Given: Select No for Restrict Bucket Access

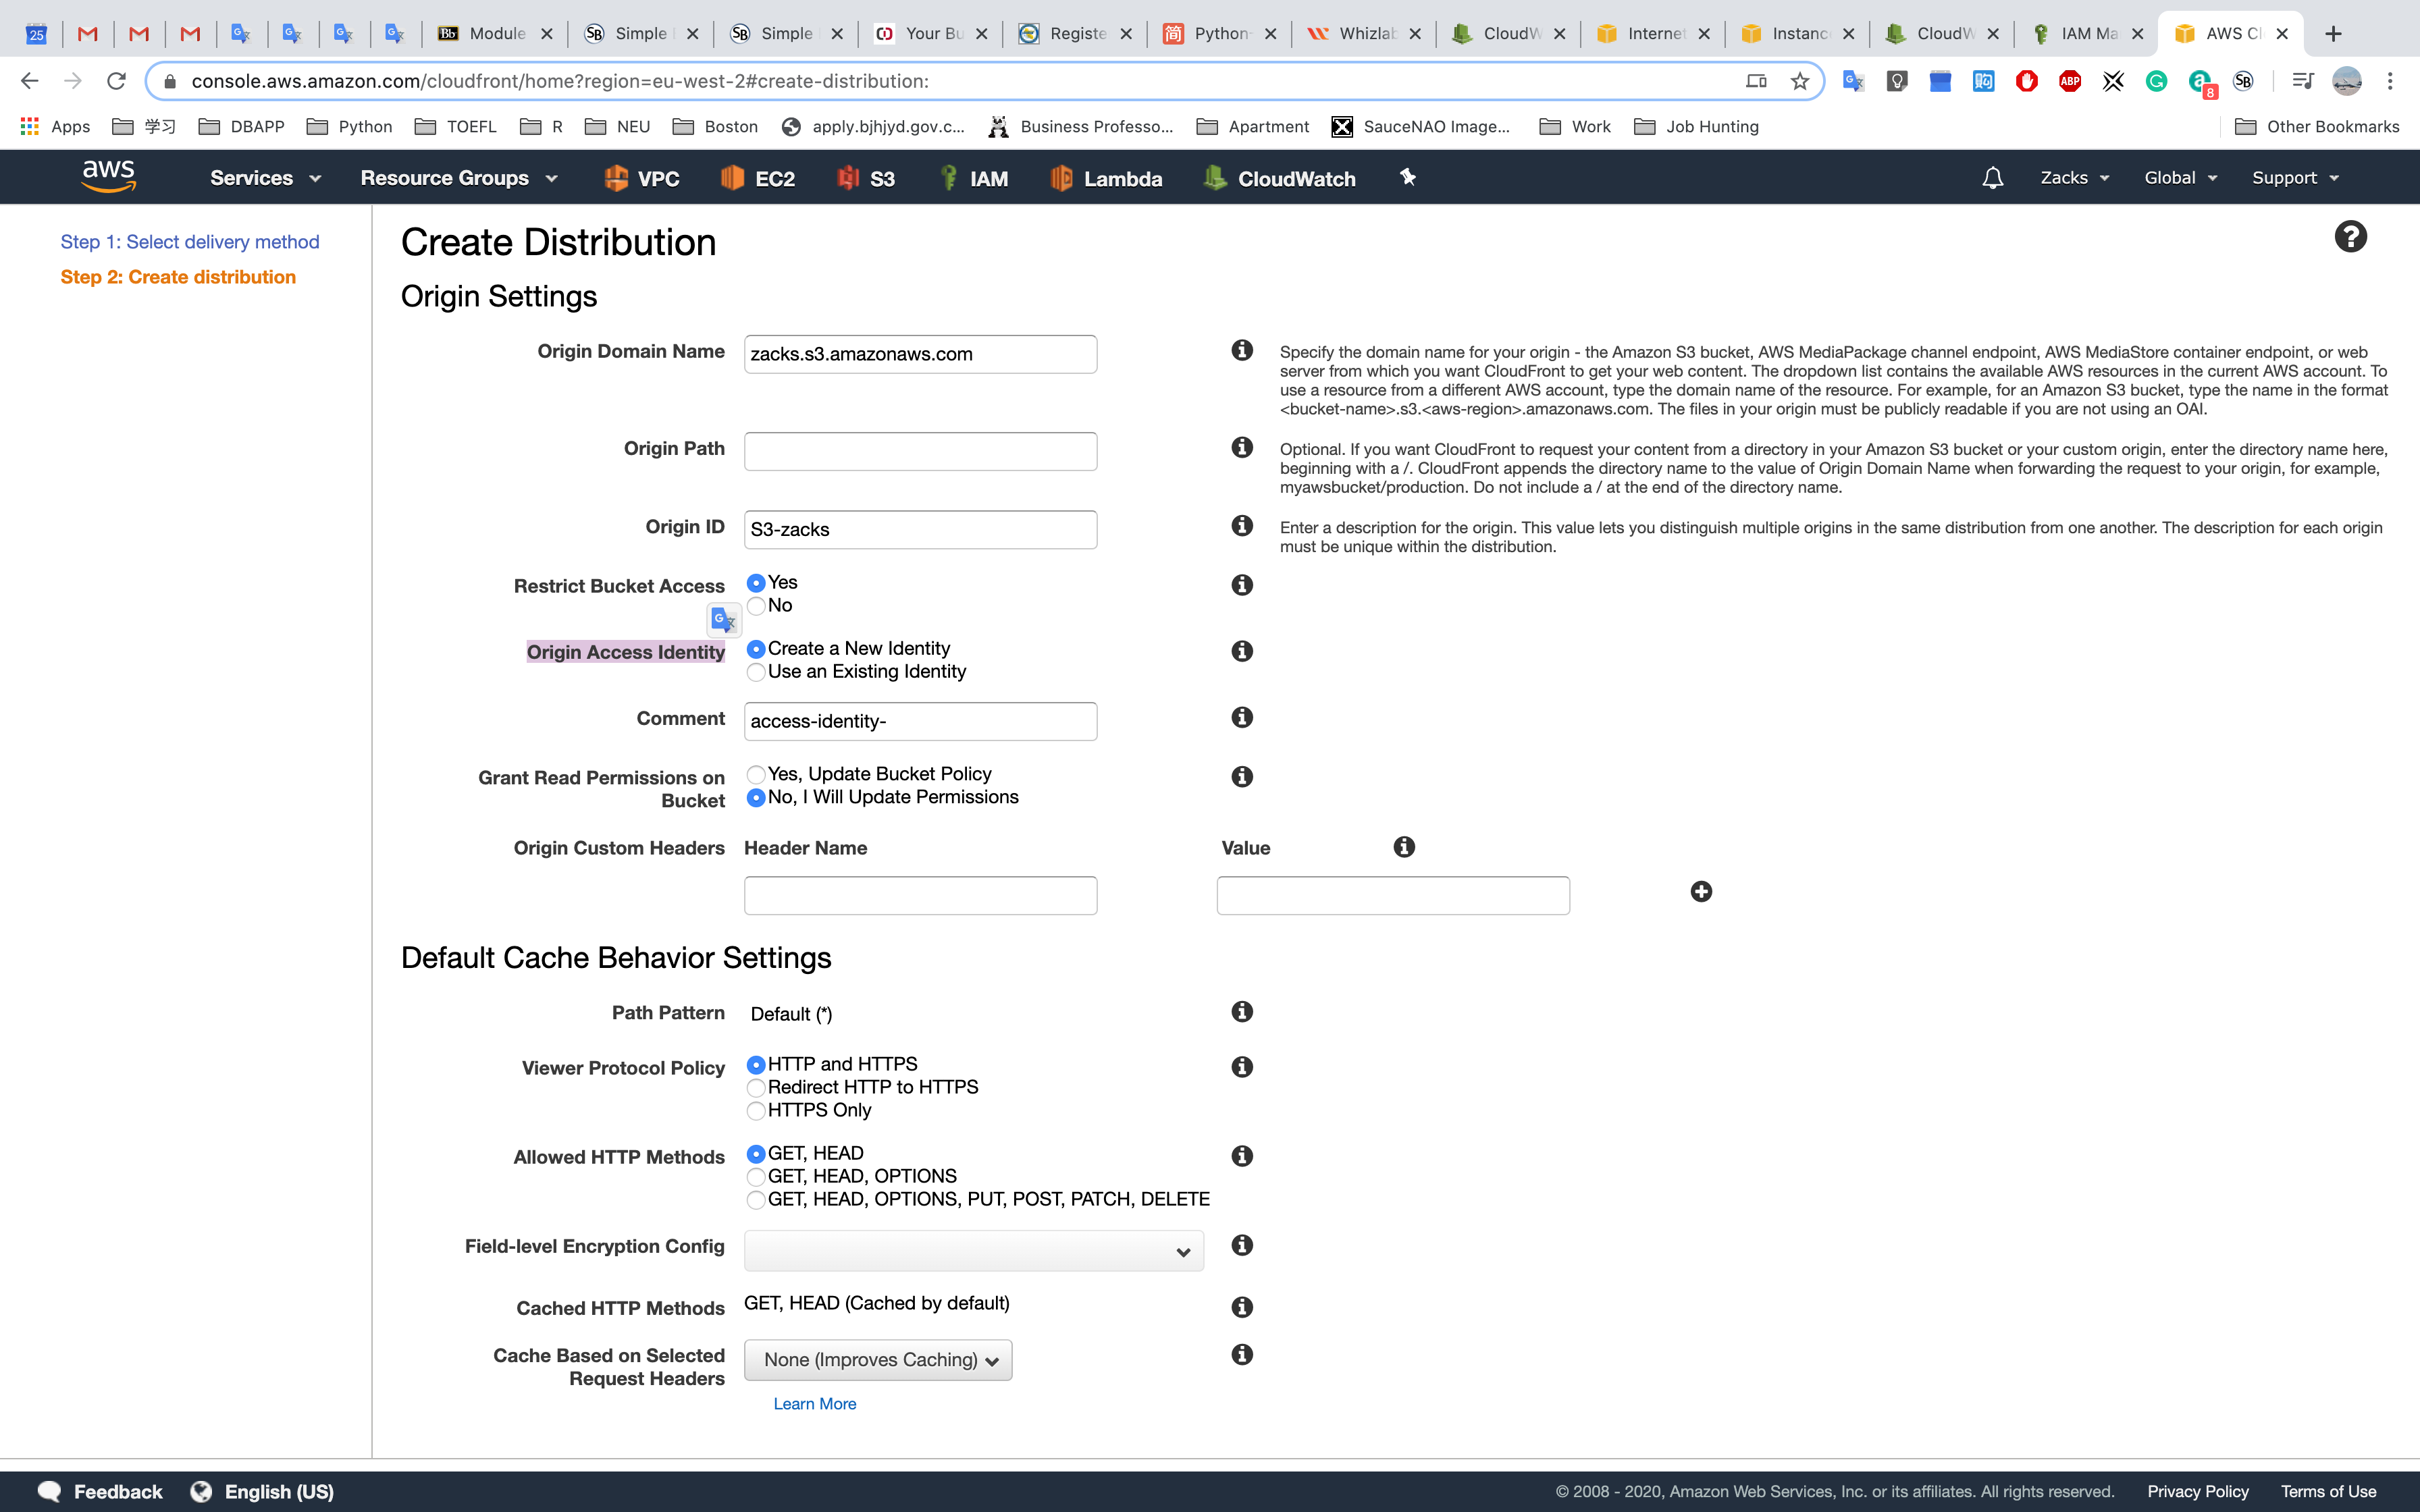Looking at the screenshot, I should click(x=756, y=606).
